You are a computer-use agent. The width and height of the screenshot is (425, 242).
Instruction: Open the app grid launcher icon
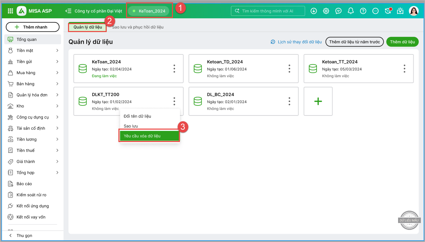click(x=10, y=11)
